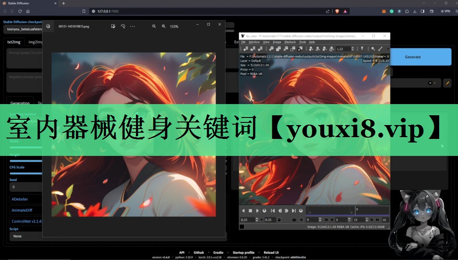The width and height of the screenshot is (458, 260).
Task: Expand ADetailer section
Action: 20,199
